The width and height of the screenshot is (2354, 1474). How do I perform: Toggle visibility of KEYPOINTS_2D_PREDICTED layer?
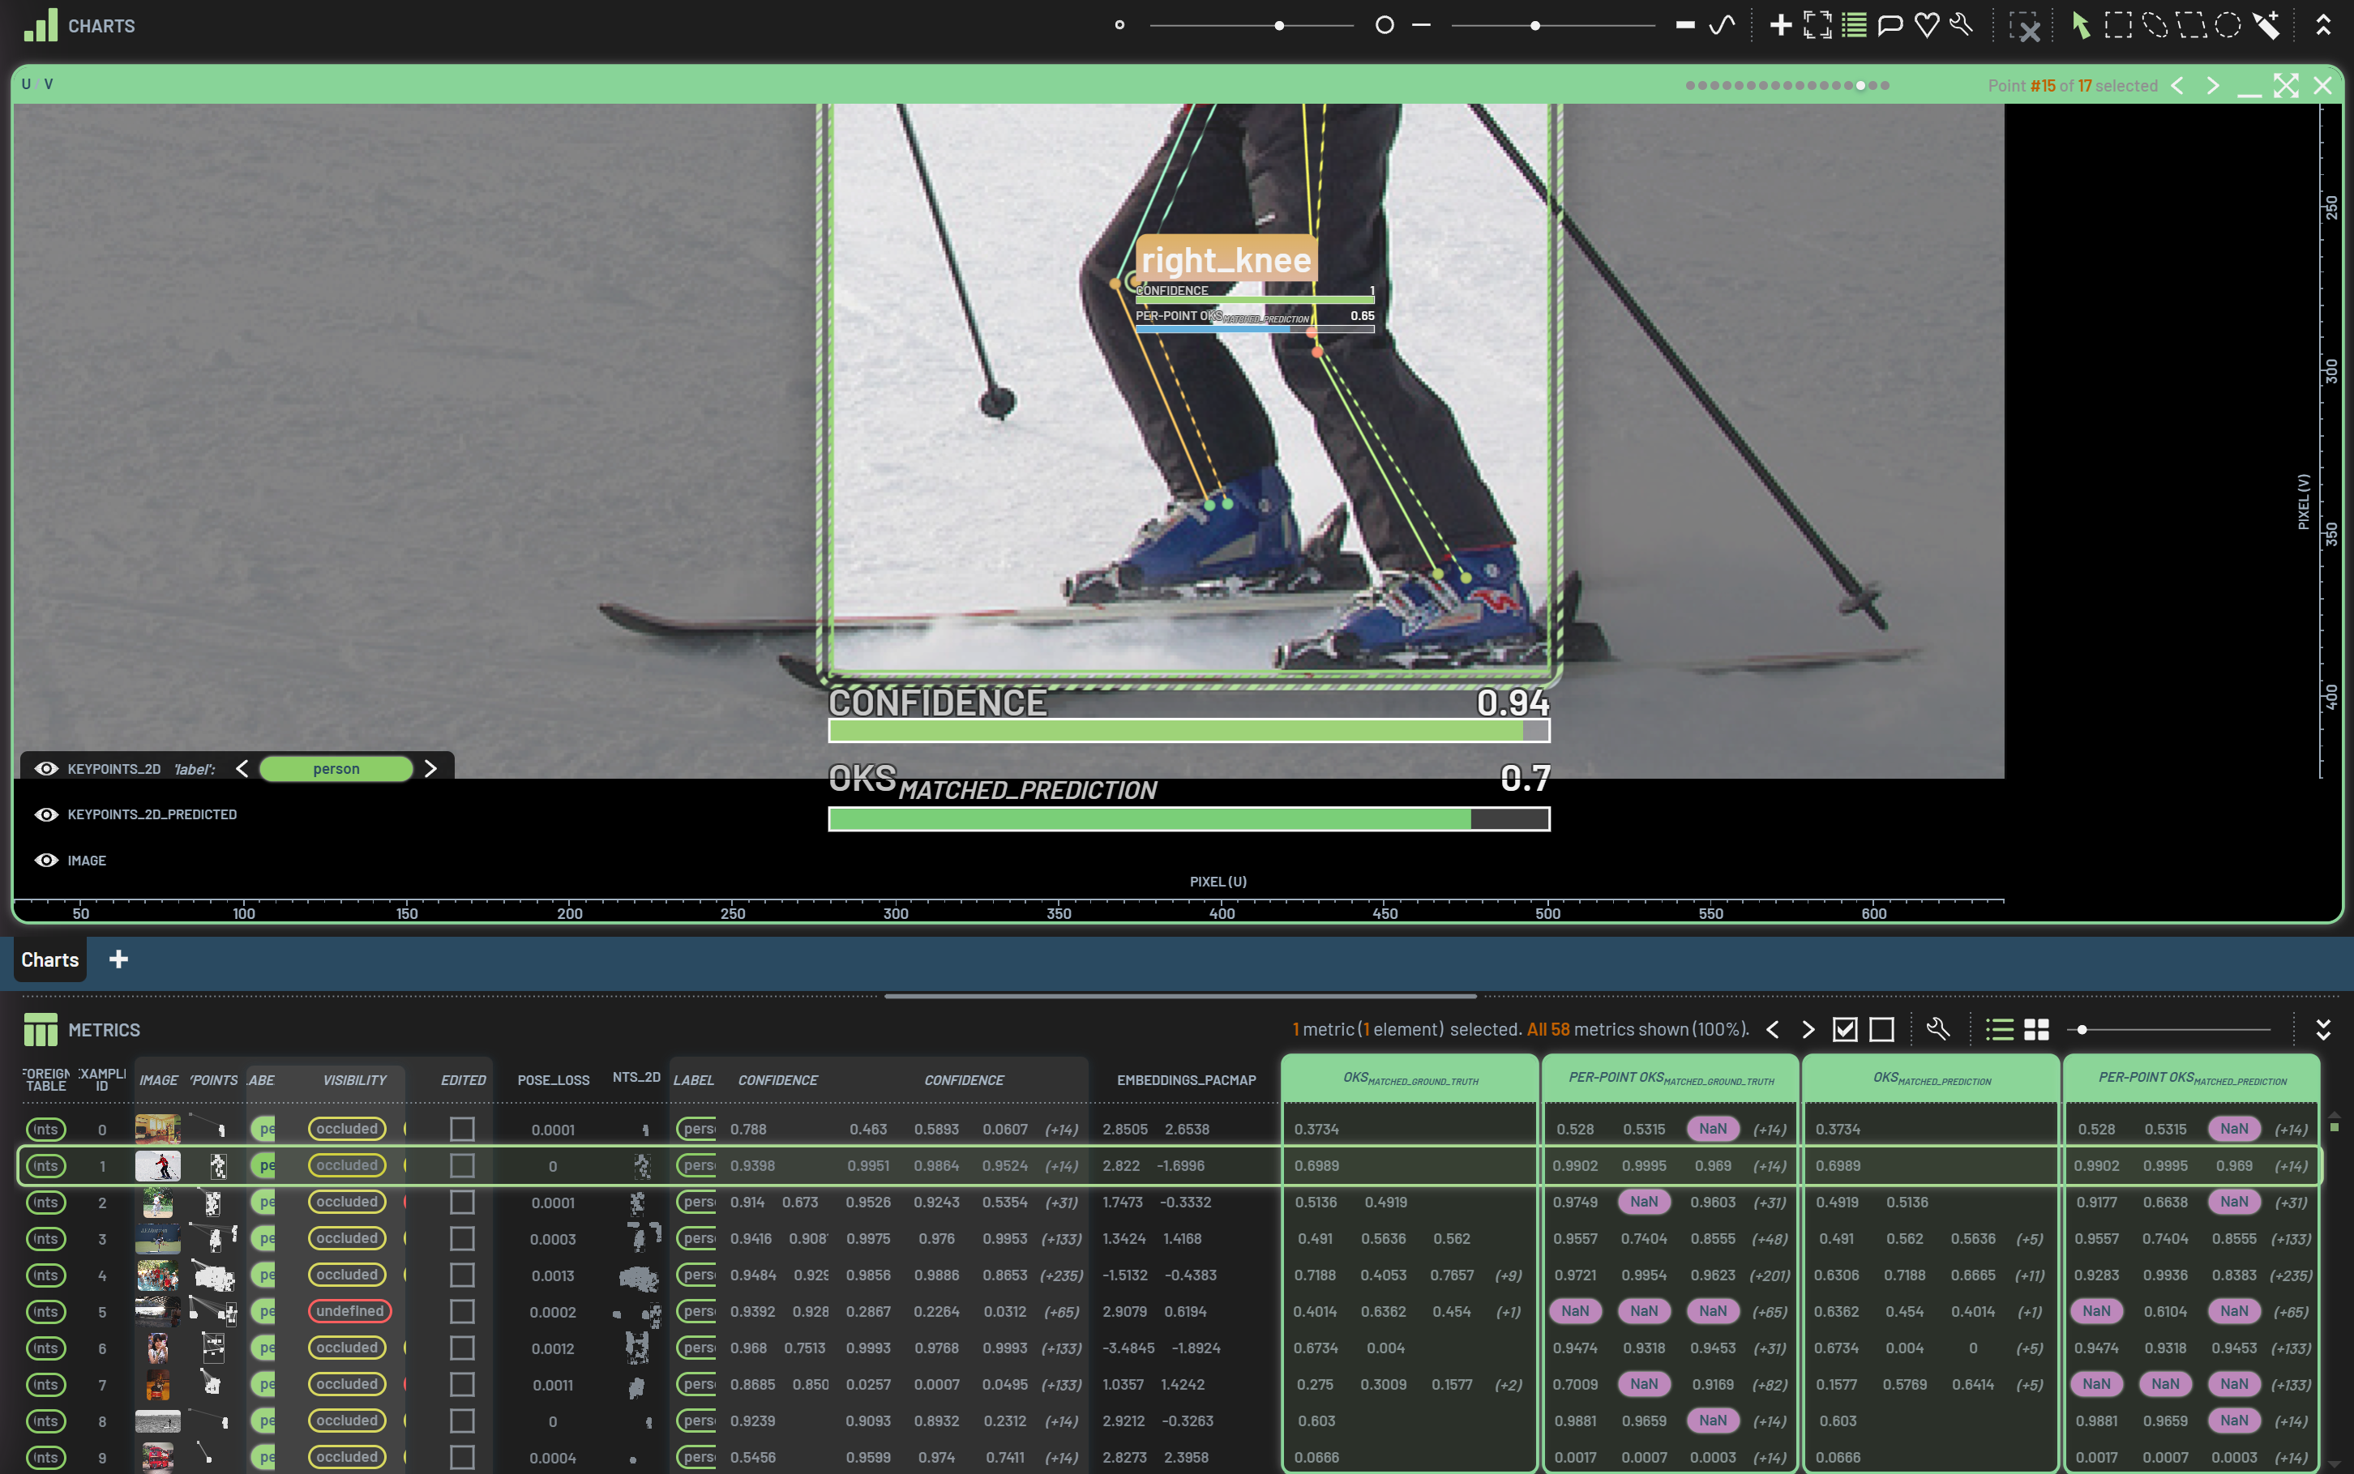pyautogui.click(x=46, y=815)
